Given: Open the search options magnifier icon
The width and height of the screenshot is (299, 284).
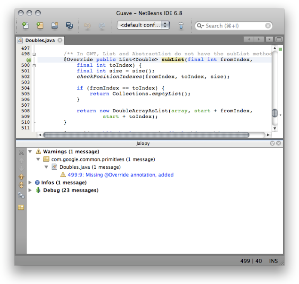Looking at the screenshot, I should (200, 26).
